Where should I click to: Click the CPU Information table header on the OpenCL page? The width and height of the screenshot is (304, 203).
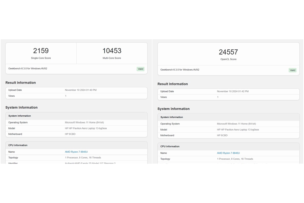pyautogui.click(x=170, y=146)
